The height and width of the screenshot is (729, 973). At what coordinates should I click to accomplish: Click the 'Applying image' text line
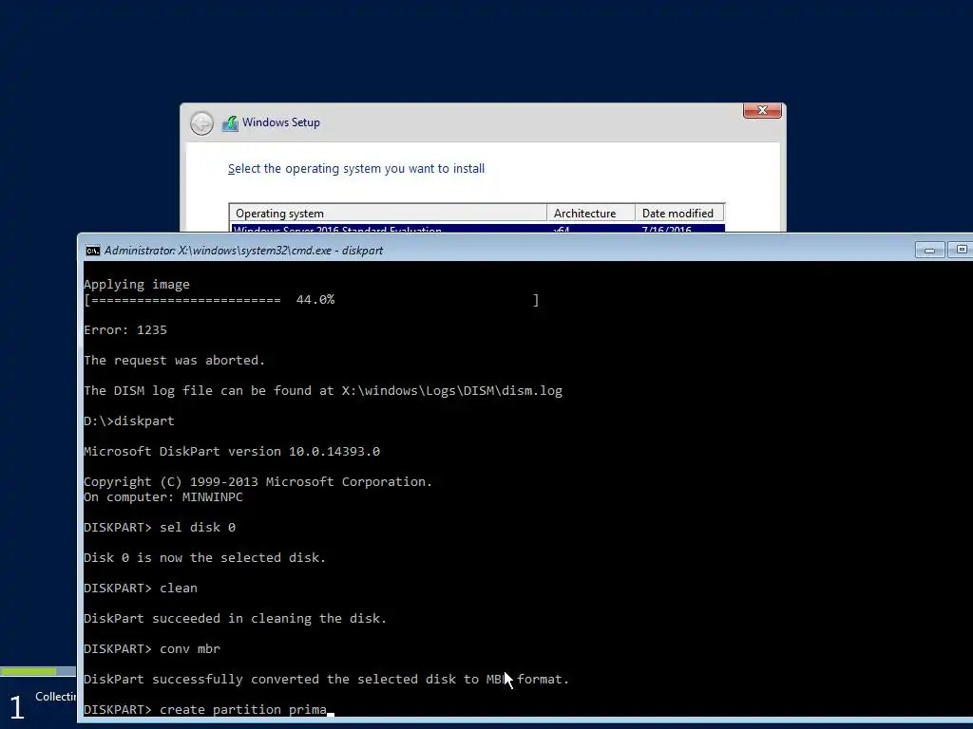click(x=137, y=285)
